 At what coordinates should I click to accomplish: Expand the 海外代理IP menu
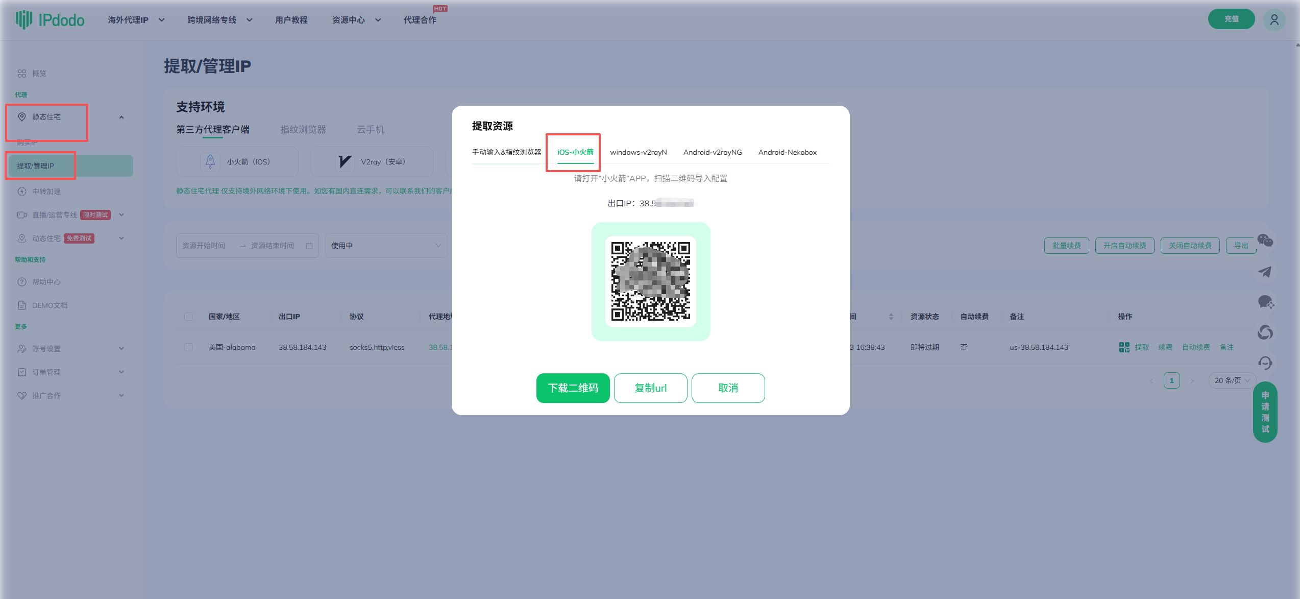tap(136, 20)
